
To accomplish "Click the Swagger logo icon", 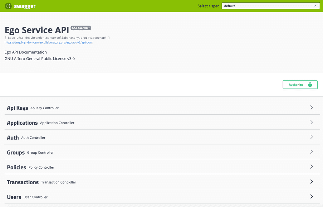I will 8,6.
